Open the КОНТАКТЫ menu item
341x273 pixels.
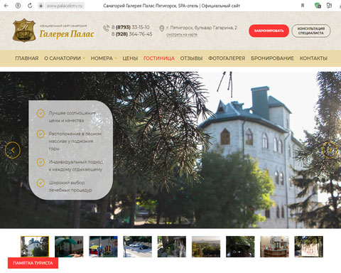(x=313, y=58)
